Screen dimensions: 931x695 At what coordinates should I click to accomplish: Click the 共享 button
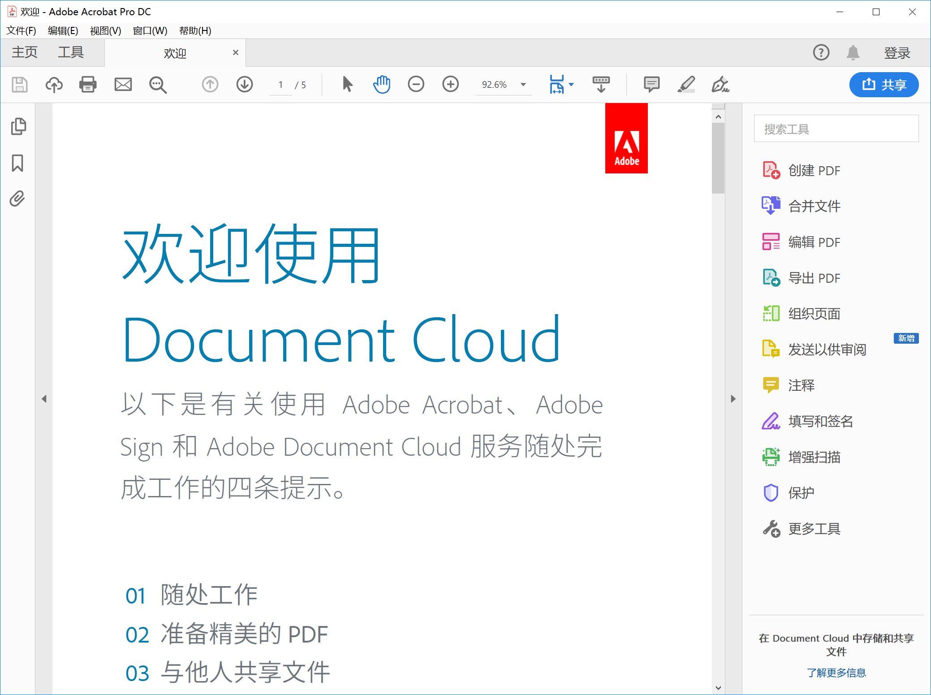pos(885,83)
